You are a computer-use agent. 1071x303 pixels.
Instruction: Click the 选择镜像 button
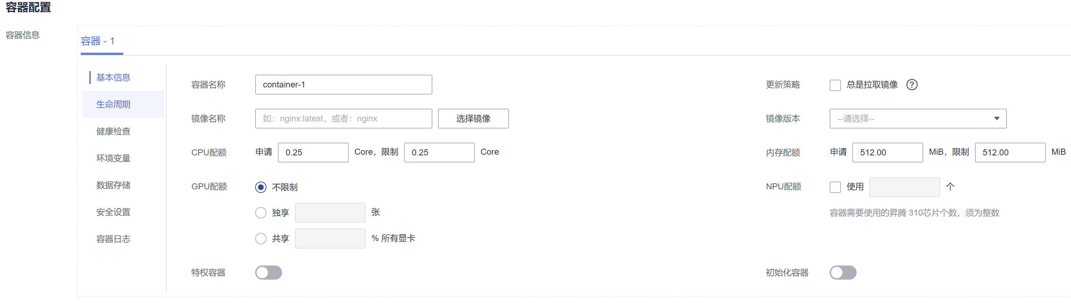tap(473, 119)
